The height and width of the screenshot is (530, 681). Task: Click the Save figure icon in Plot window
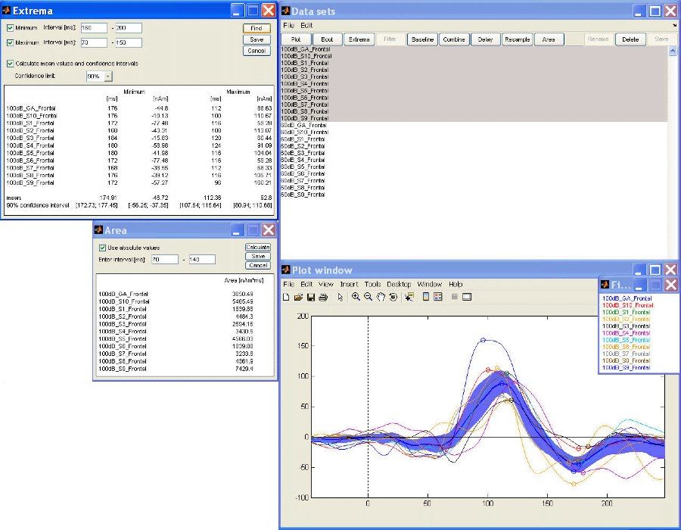pos(311,297)
